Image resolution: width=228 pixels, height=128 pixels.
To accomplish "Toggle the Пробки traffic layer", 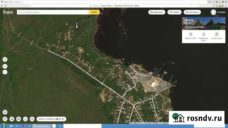I will [175, 12].
